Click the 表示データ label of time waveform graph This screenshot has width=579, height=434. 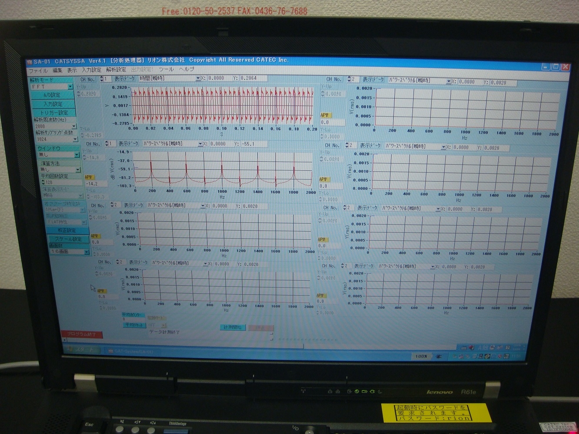click(124, 79)
